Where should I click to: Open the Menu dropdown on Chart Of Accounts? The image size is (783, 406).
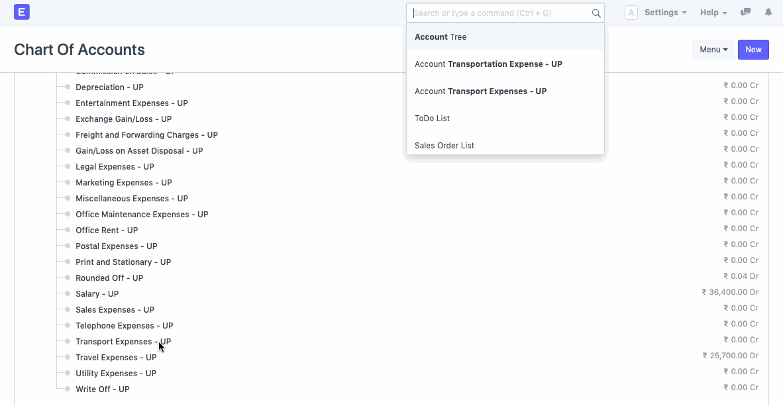tap(713, 49)
